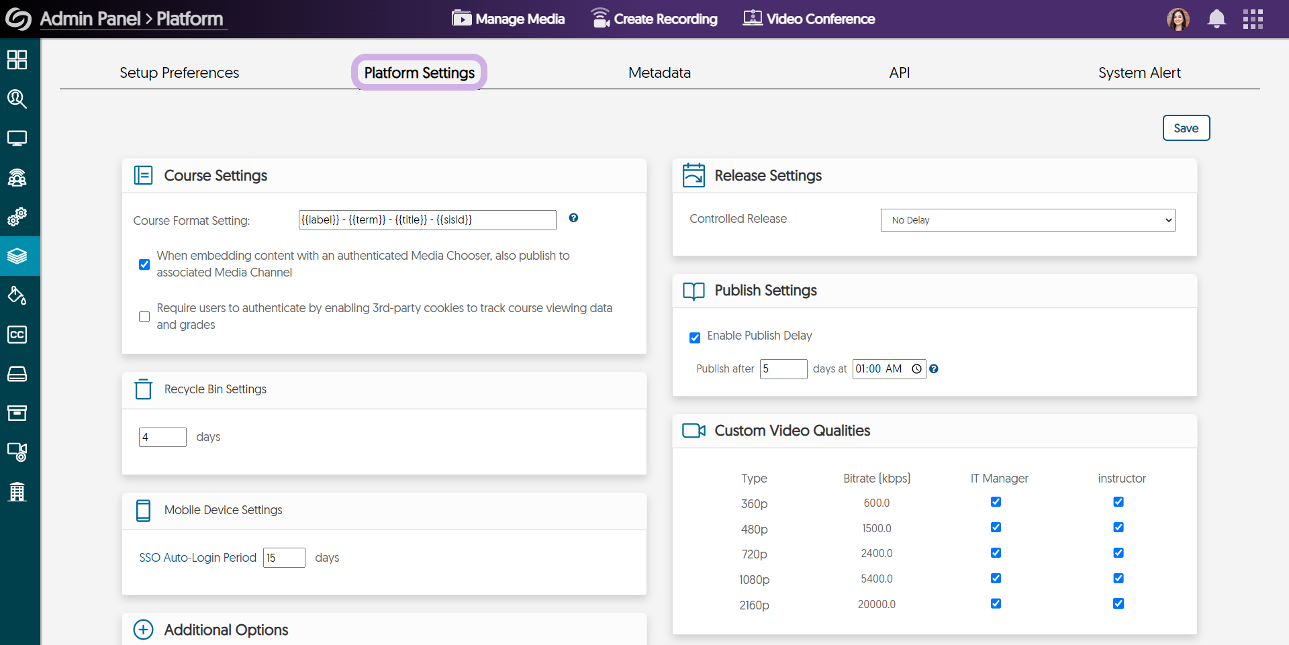Viewport: 1289px width, 645px height.
Task: Click the user profile avatar
Action: (x=1178, y=19)
